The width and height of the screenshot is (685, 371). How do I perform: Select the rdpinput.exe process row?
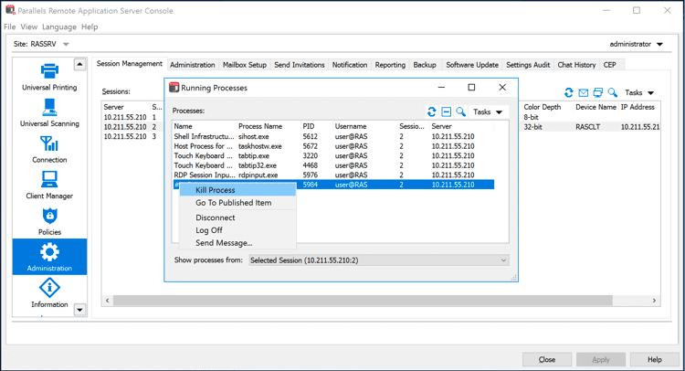pos(333,175)
